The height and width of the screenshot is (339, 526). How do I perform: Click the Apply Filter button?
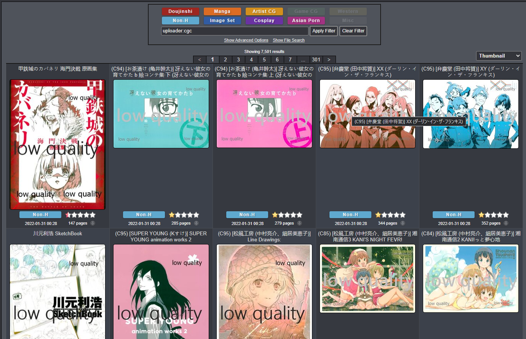click(324, 31)
